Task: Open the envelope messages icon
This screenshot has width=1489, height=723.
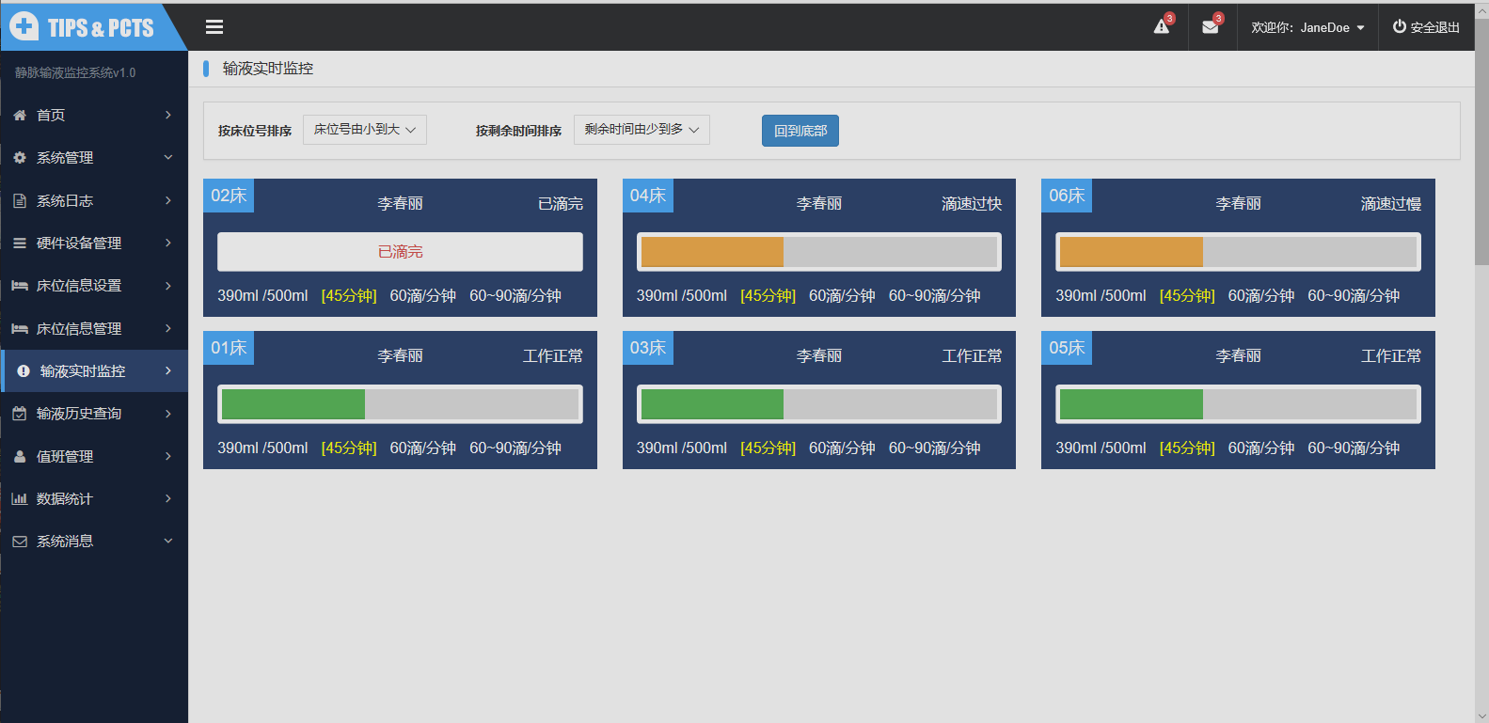Action: click(1211, 27)
